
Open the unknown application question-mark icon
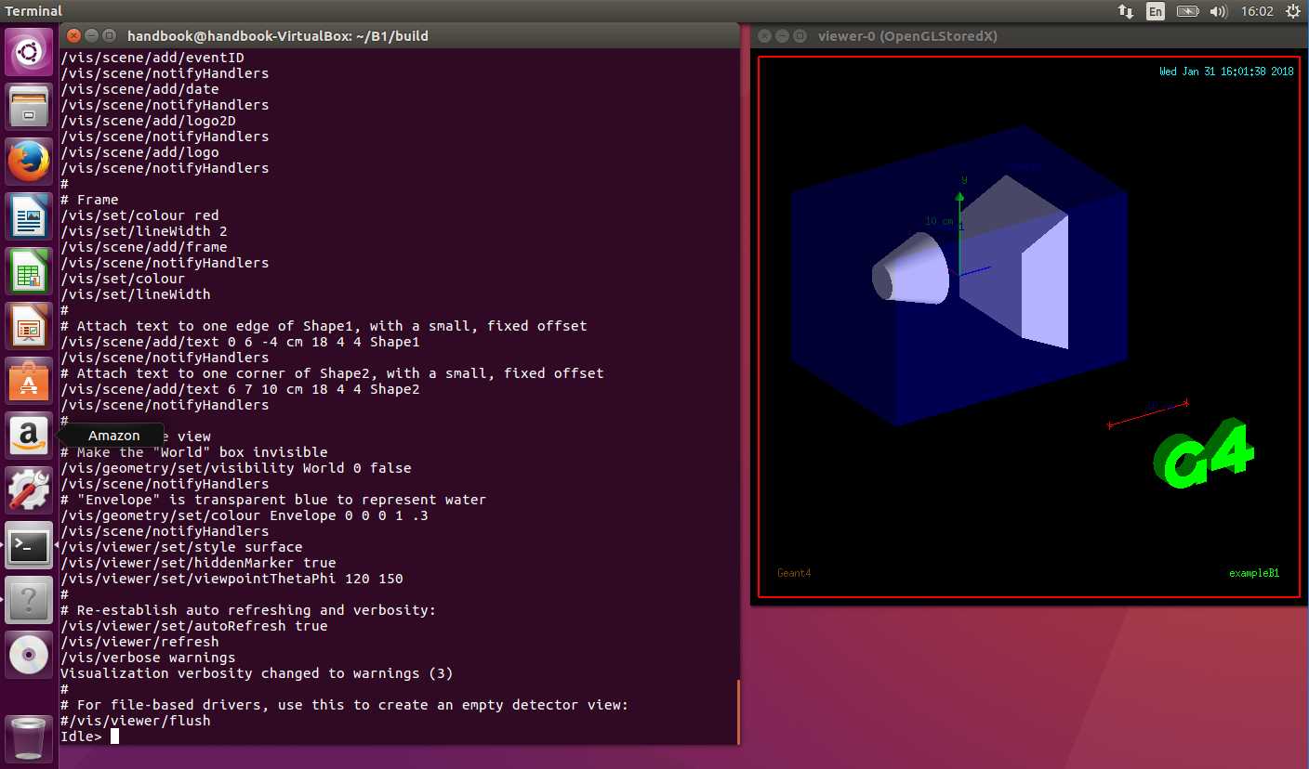tap(29, 600)
